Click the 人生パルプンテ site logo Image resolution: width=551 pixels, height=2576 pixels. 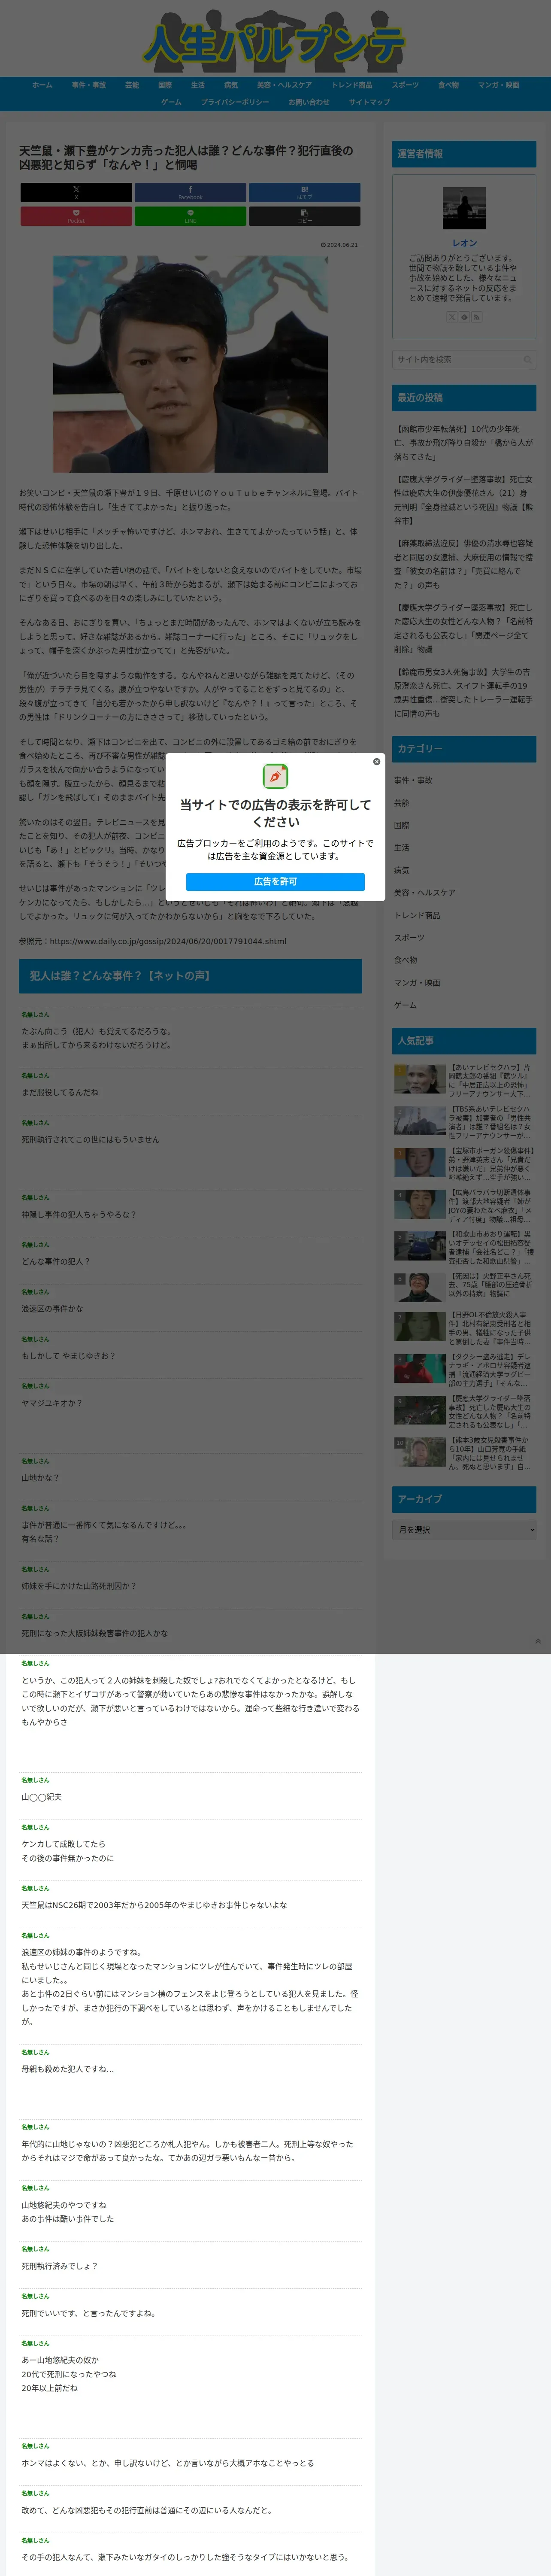click(x=275, y=40)
